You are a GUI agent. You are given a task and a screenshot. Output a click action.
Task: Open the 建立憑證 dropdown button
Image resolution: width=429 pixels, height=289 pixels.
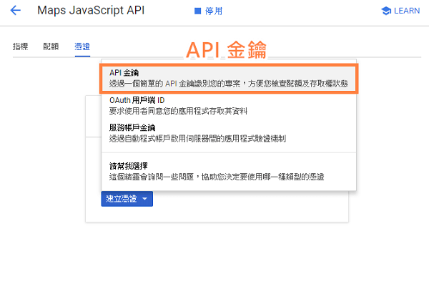tap(127, 199)
